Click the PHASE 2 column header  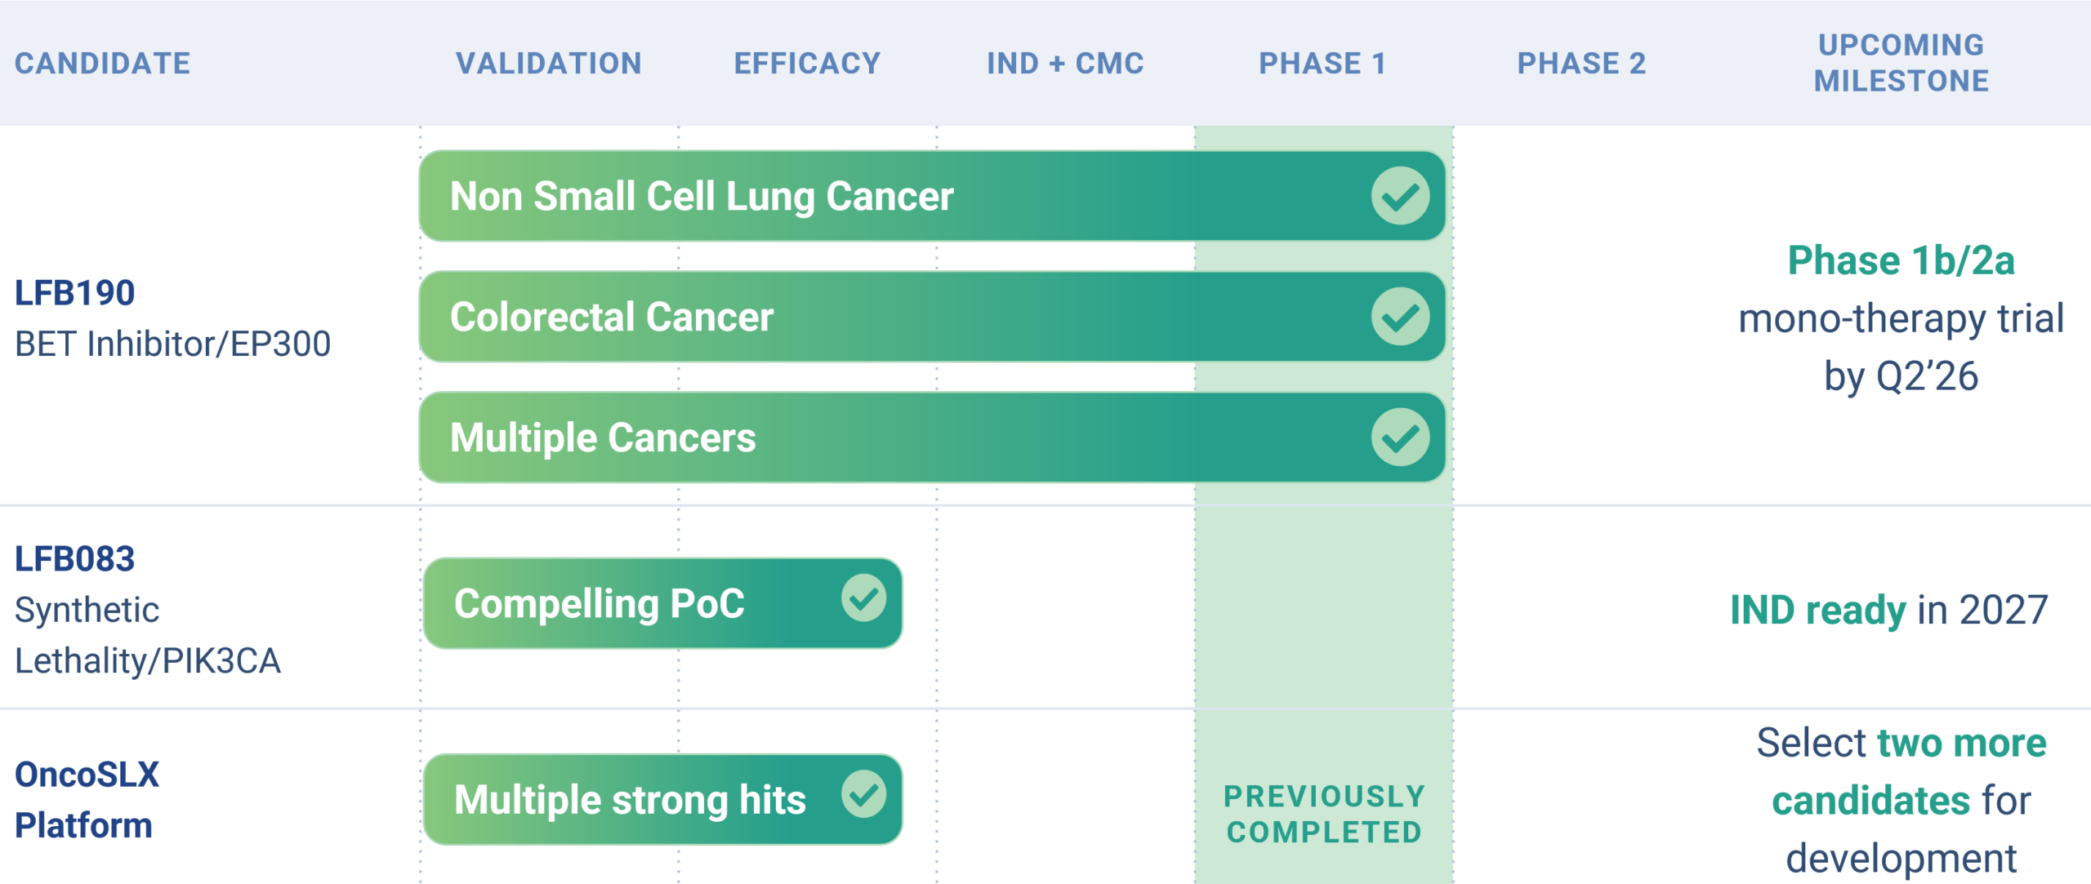coord(1581,64)
